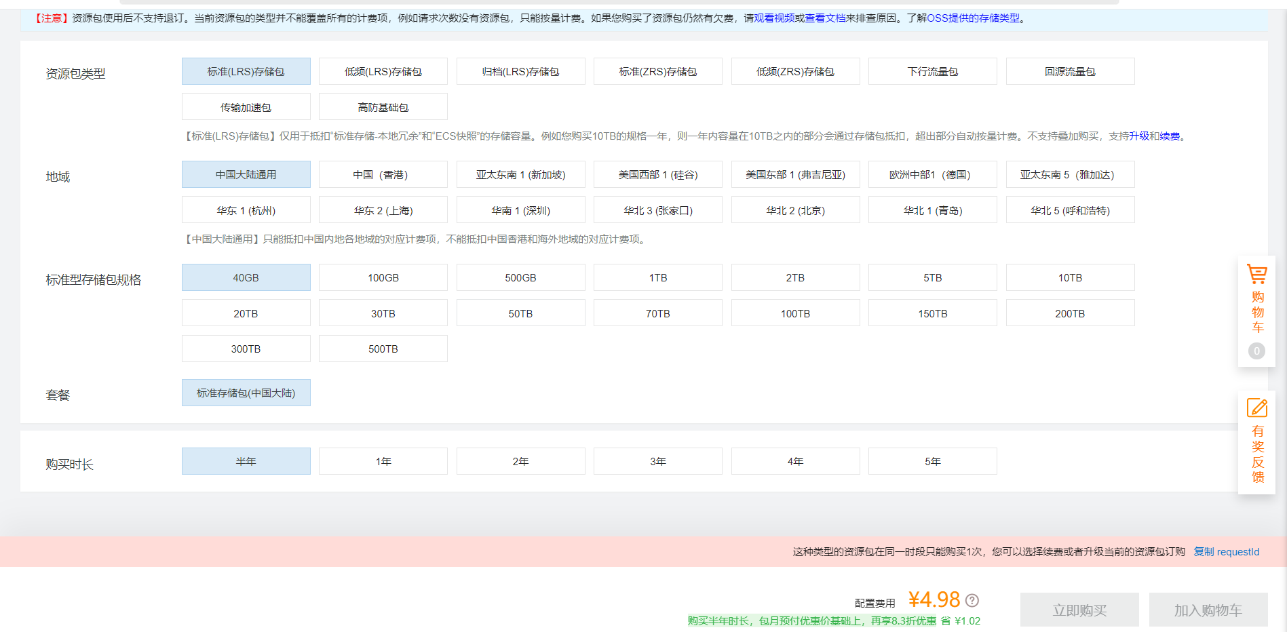Choose 华东 1 (杭州) region
Viewport: 1287px width, 632px height.
coord(246,210)
